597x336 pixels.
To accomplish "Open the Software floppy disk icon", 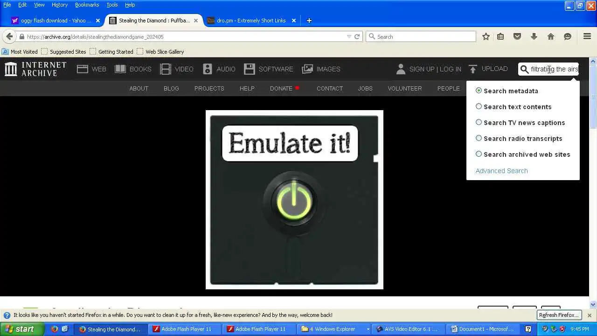I will pos(250,69).
